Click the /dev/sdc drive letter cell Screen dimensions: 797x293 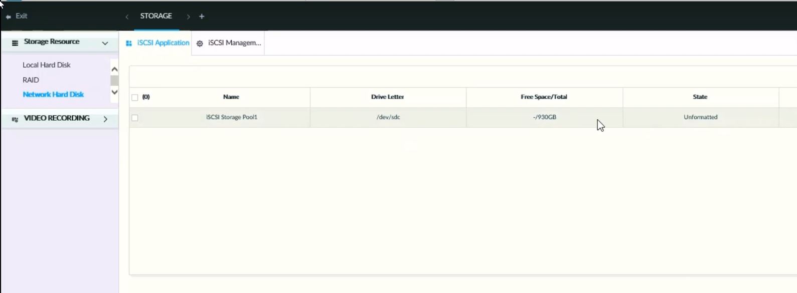(x=388, y=117)
